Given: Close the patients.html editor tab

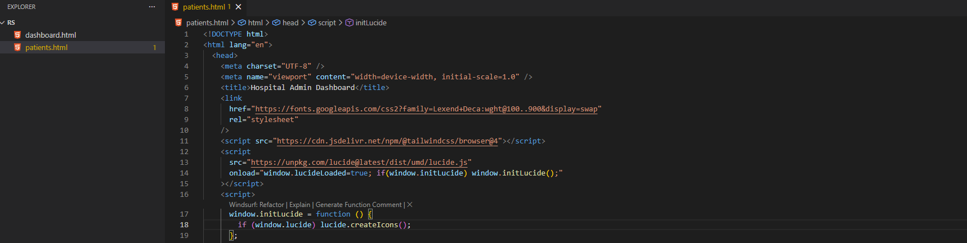Looking at the screenshot, I should pos(239,7).
